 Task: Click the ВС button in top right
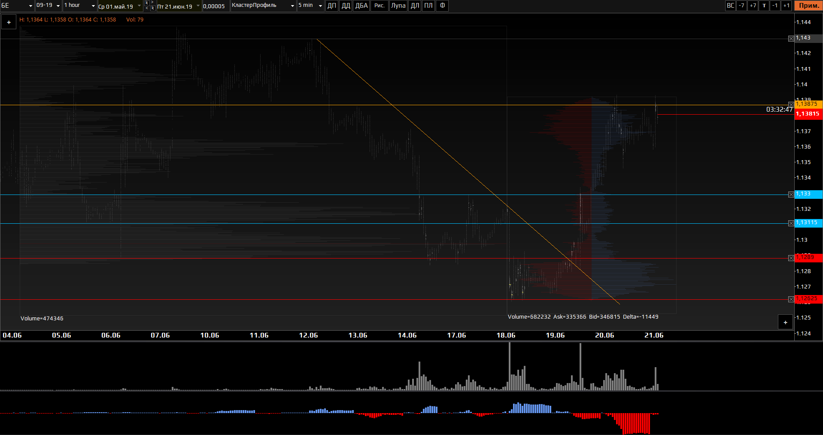(730, 6)
